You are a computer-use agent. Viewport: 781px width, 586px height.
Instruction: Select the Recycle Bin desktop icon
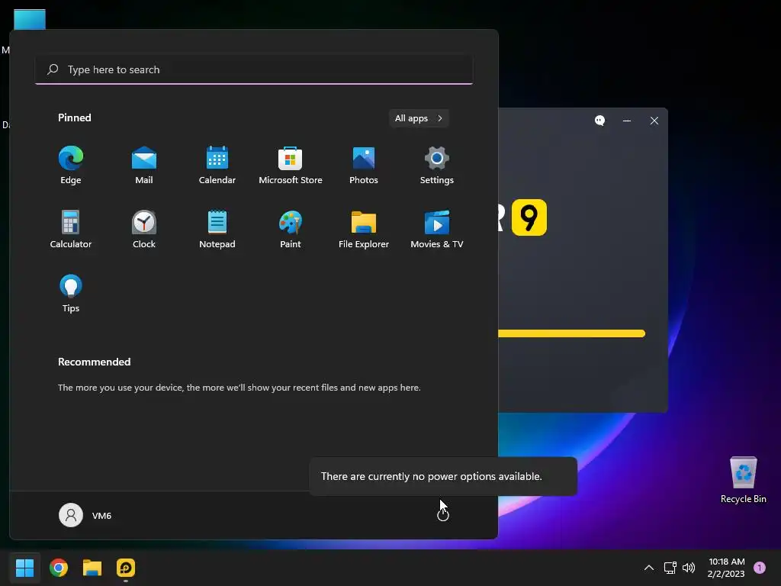coord(743,480)
